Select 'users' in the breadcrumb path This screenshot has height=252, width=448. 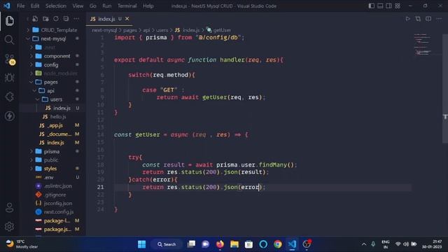pyautogui.click(x=162, y=30)
